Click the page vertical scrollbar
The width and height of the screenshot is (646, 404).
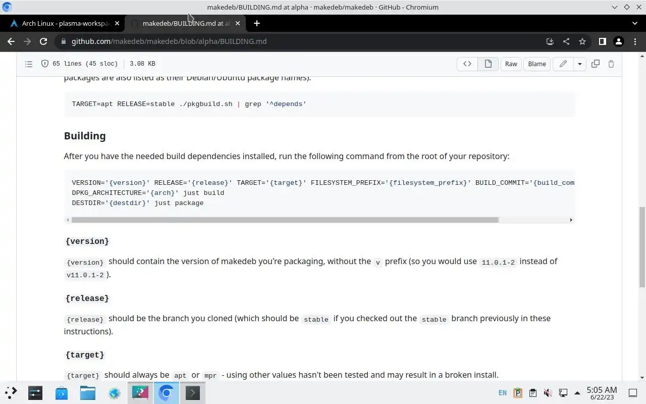[x=642, y=247]
